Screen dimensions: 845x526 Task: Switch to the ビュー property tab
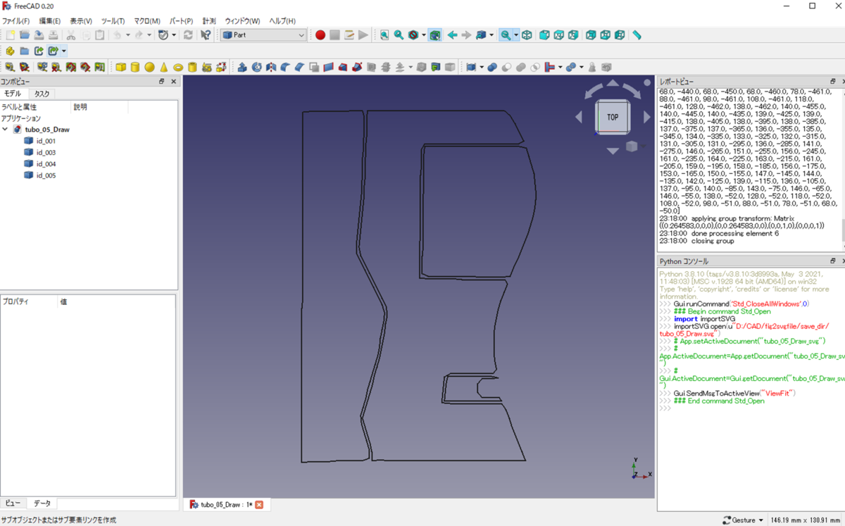(13, 503)
